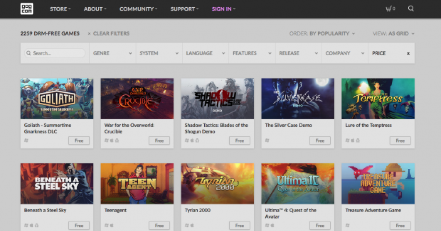Click the '2259 DRM-FREE GAMES' text

[50, 33]
